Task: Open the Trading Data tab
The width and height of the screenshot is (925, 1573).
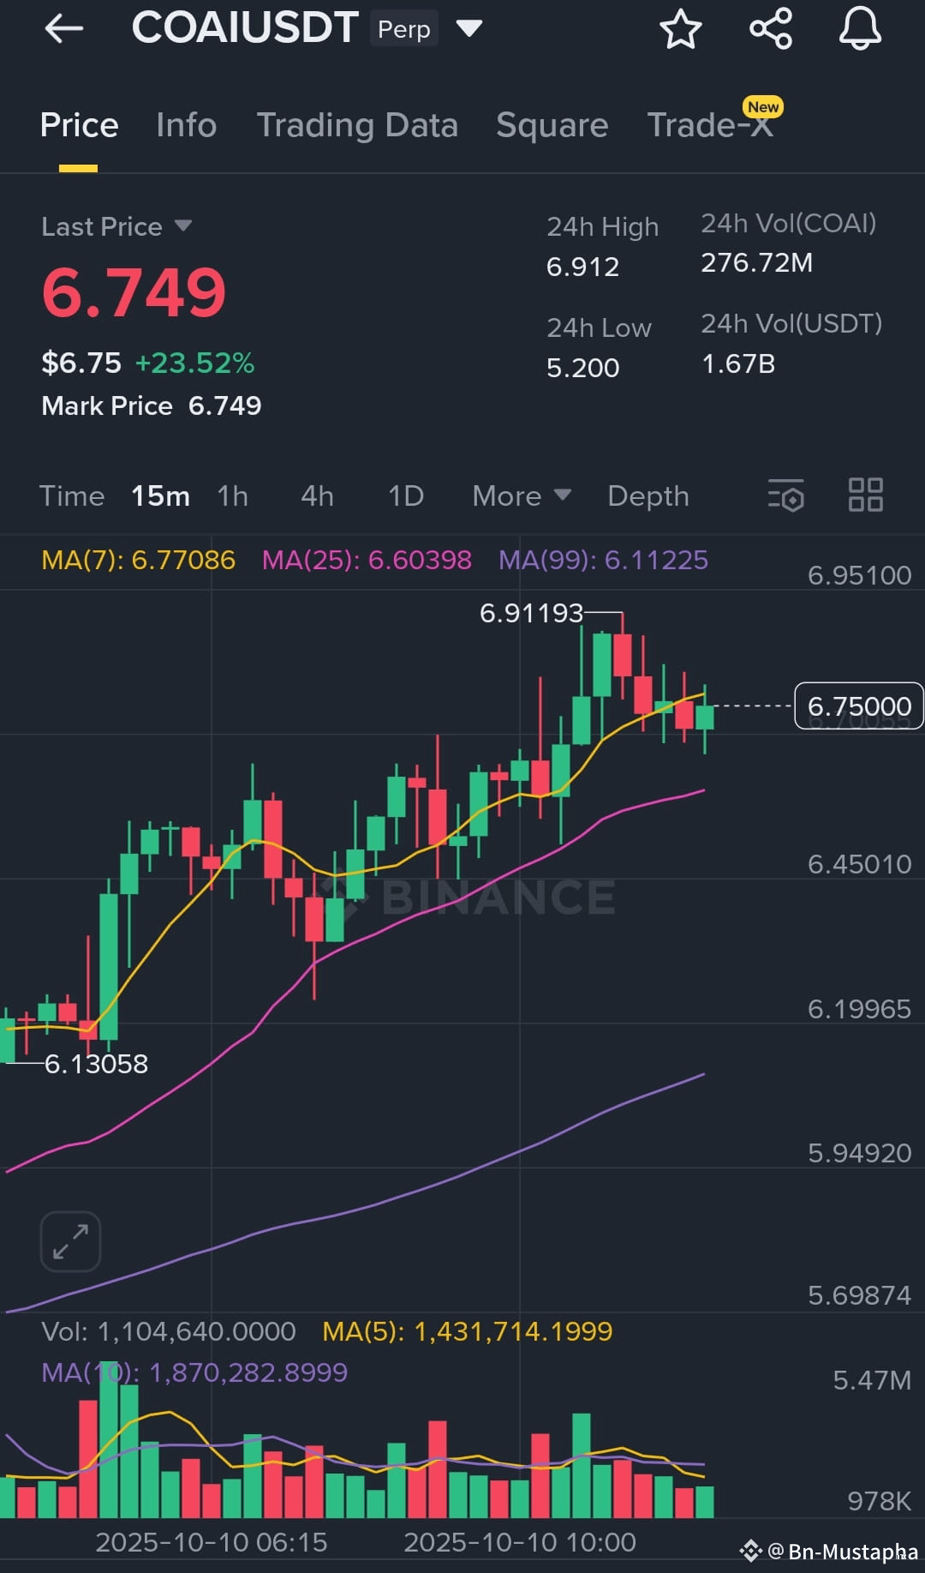Action: point(357,125)
